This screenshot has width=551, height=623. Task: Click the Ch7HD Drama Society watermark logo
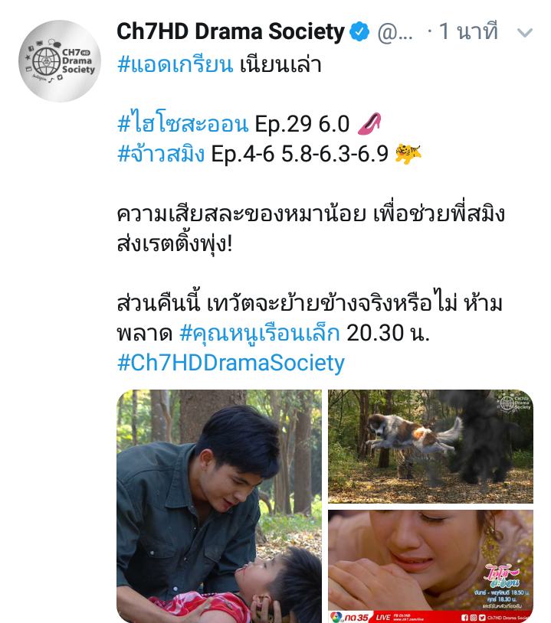(x=514, y=402)
